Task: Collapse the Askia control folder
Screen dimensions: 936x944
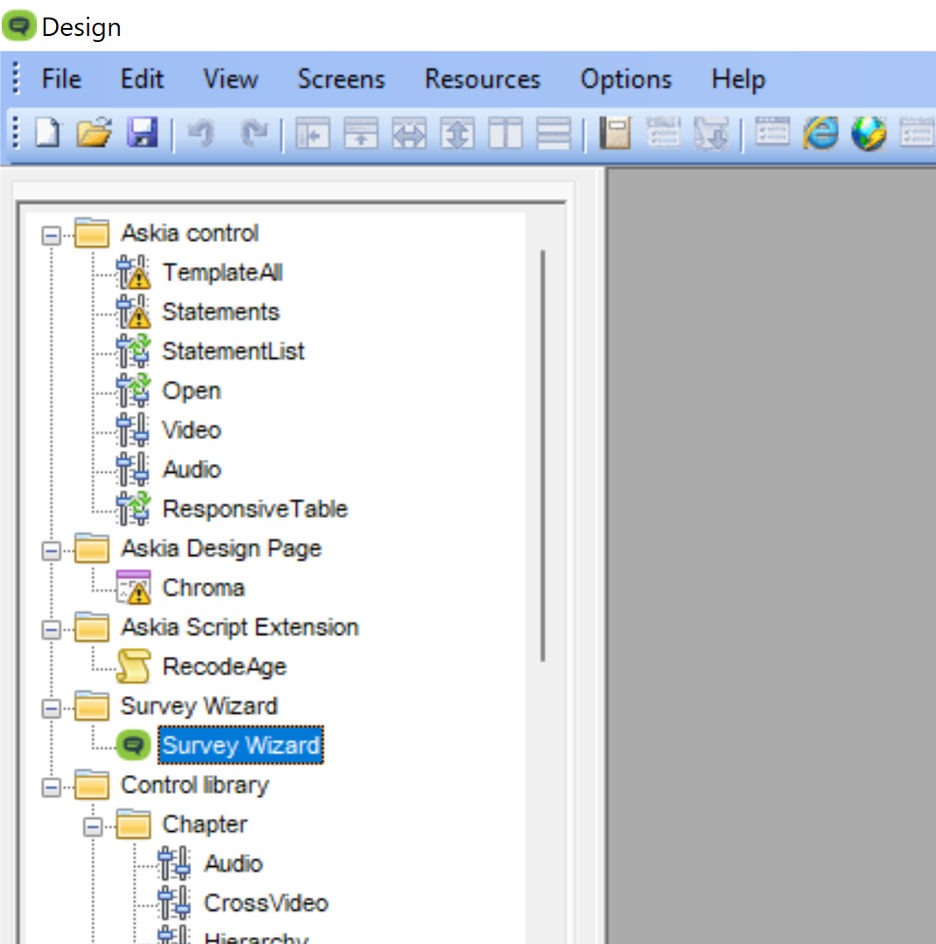Action: click(x=52, y=235)
